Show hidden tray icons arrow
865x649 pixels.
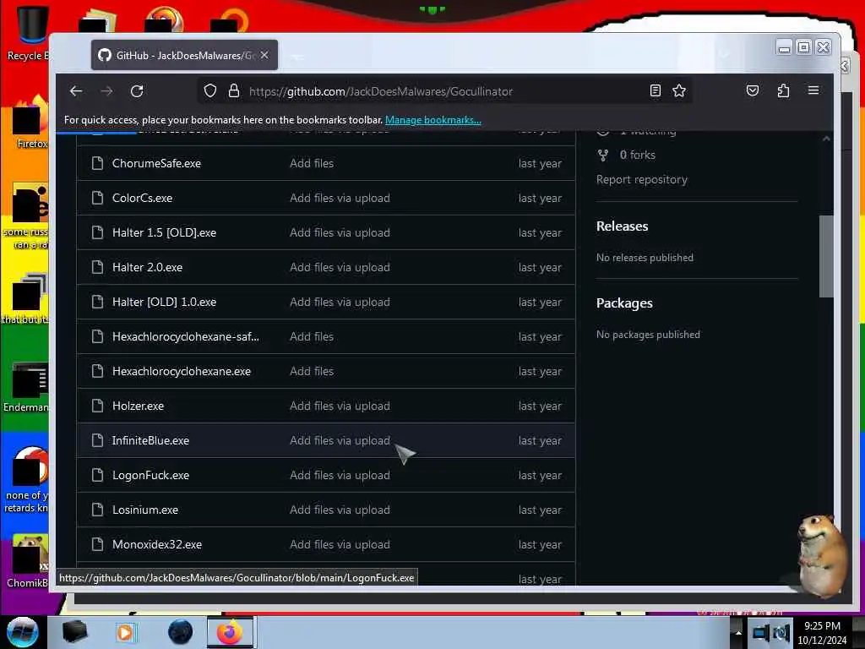(737, 633)
